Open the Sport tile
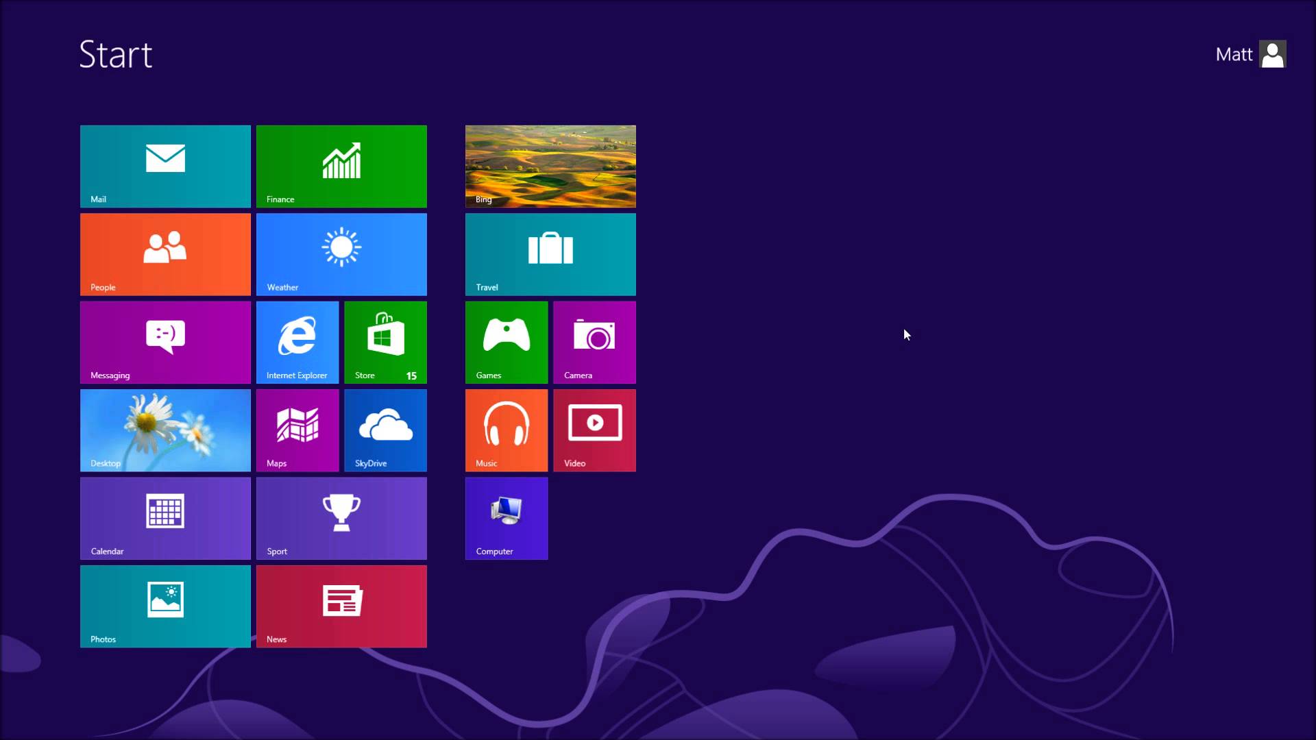The width and height of the screenshot is (1316, 740). click(341, 519)
